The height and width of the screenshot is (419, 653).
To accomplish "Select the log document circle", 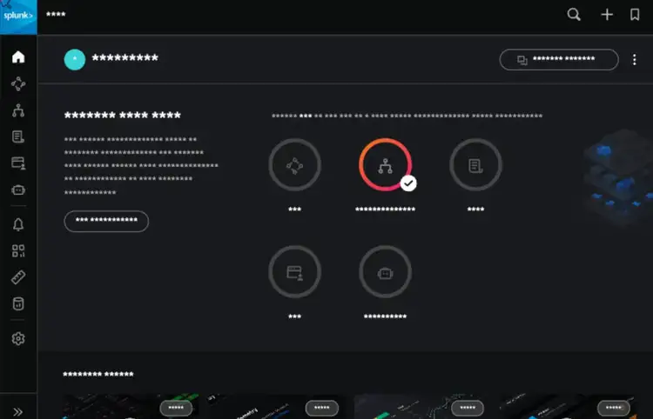I will click(x=475, y=165).
